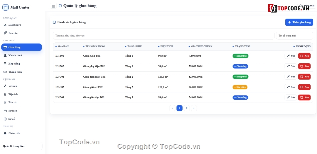
Task: Go to Khách thuê in sidebar
Action: (21, 56)
